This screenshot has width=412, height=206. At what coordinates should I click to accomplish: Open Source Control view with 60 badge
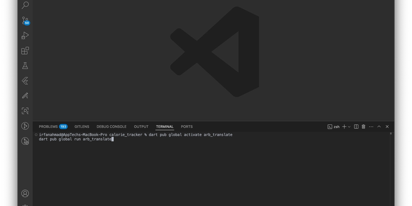coord(25,21)
